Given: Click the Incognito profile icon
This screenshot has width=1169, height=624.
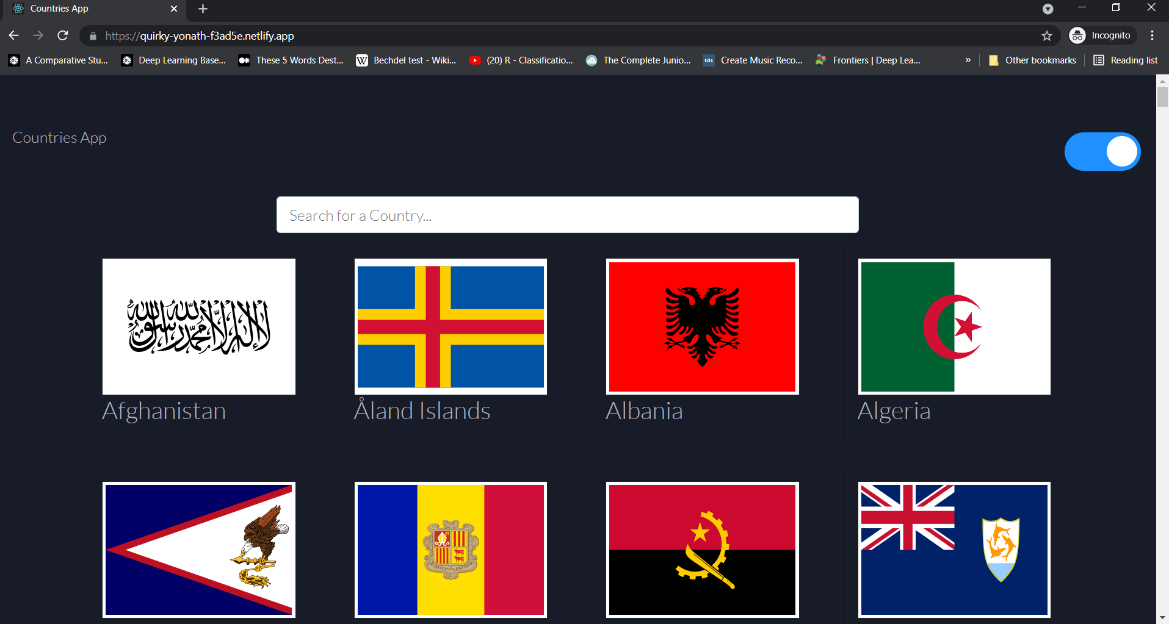Looking at the screenshot, I should pos(1077,35).
